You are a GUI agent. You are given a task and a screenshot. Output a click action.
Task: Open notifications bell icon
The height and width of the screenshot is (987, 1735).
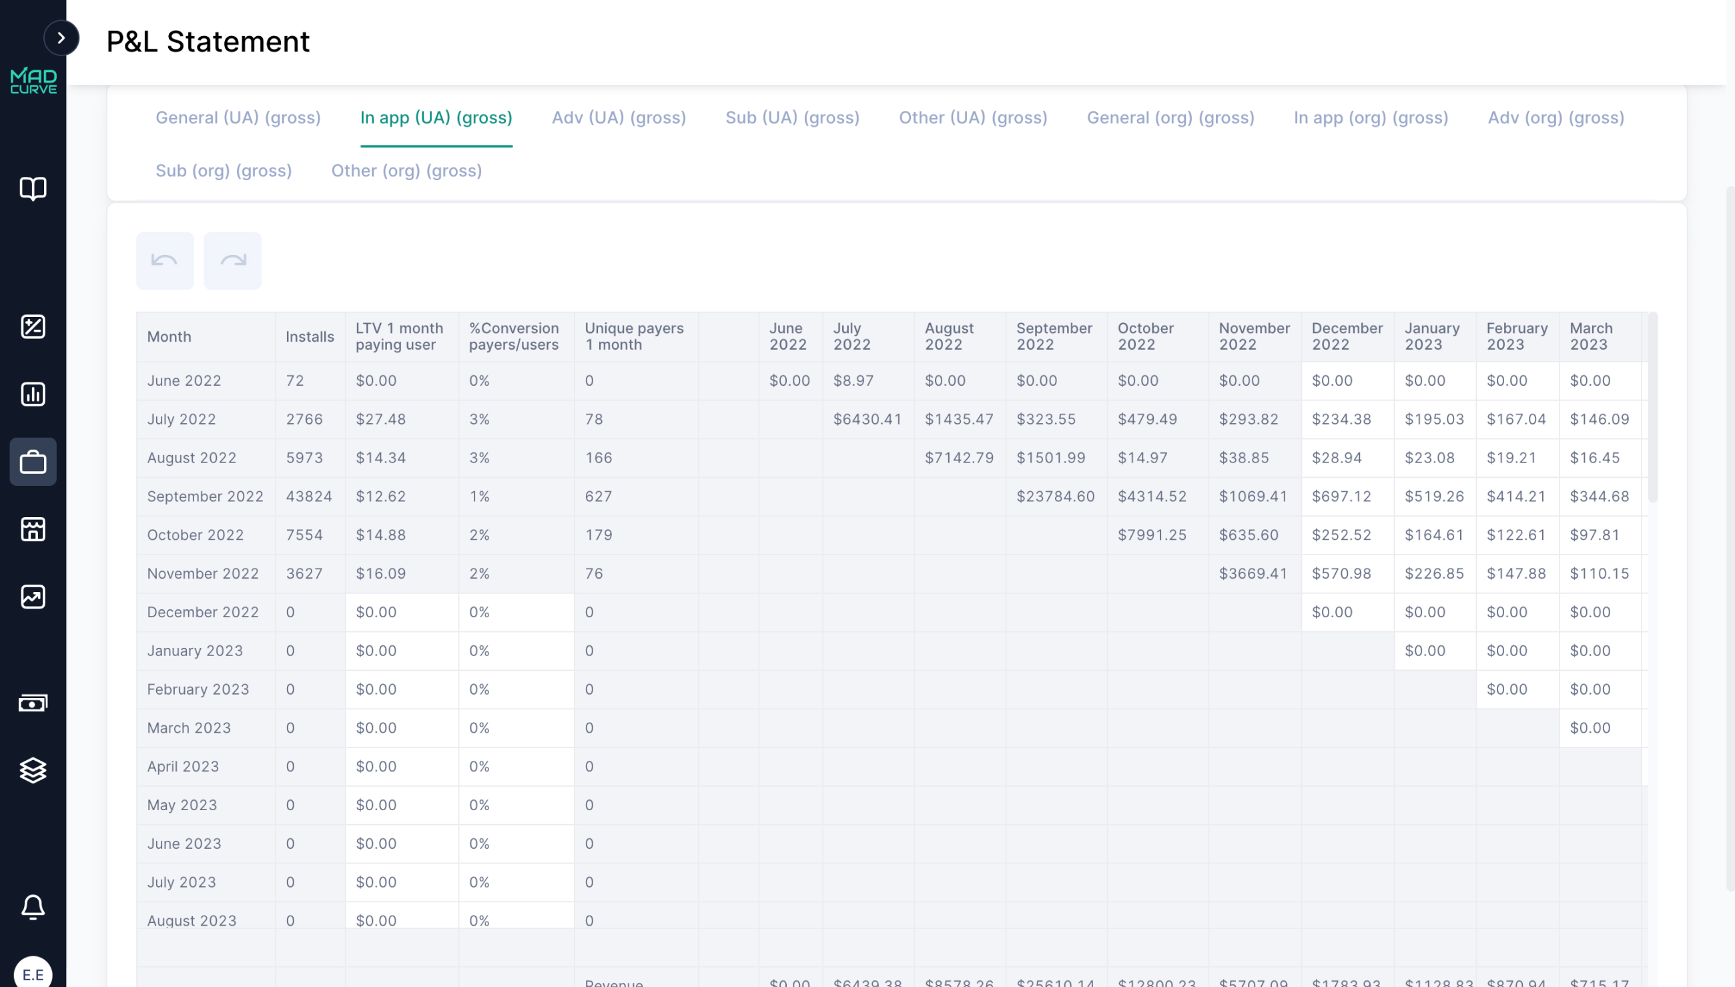tap(33, 906)
